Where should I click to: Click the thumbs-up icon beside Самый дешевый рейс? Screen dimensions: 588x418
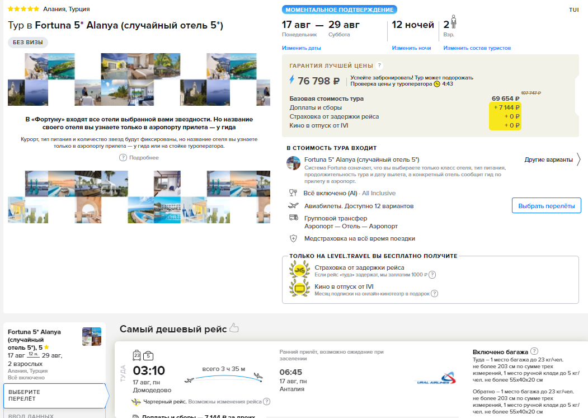(x=234, y=328)
